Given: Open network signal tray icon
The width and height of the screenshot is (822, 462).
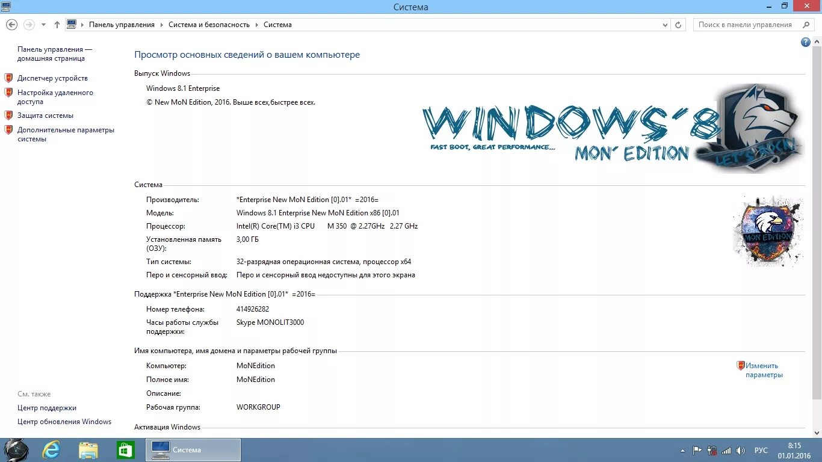Looking at the screenshot, I should [726, 450].
